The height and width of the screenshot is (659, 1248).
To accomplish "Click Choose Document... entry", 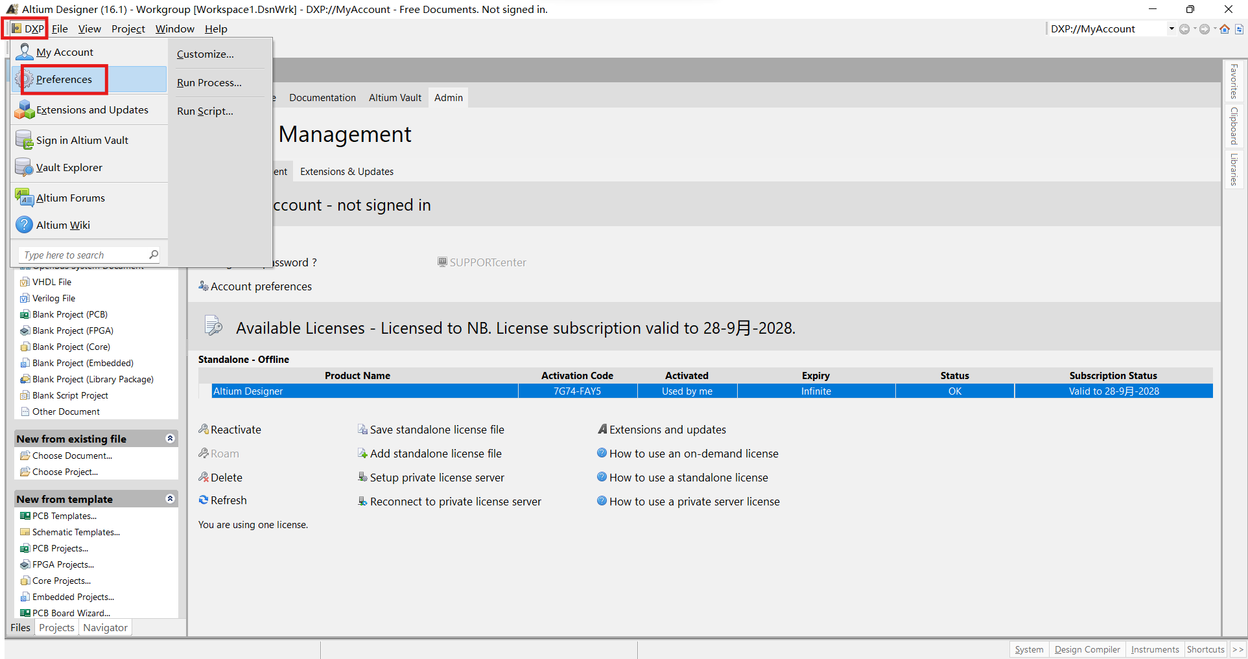I will tap(66, 456).
